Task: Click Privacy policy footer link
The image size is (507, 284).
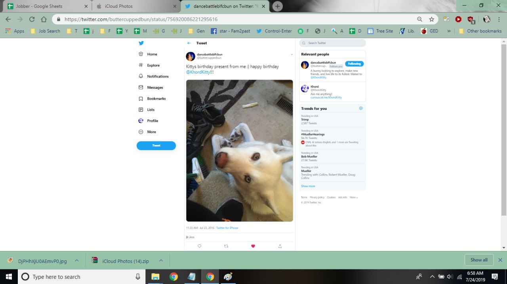Action: click(317, 197)
